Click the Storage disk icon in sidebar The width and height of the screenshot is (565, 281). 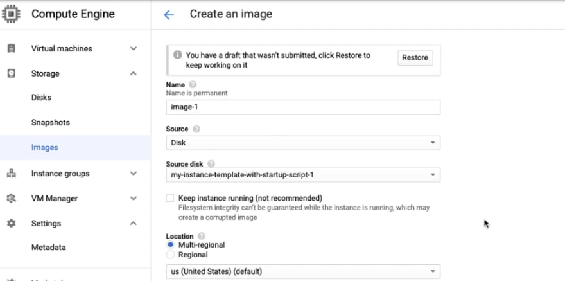point(12,73)
